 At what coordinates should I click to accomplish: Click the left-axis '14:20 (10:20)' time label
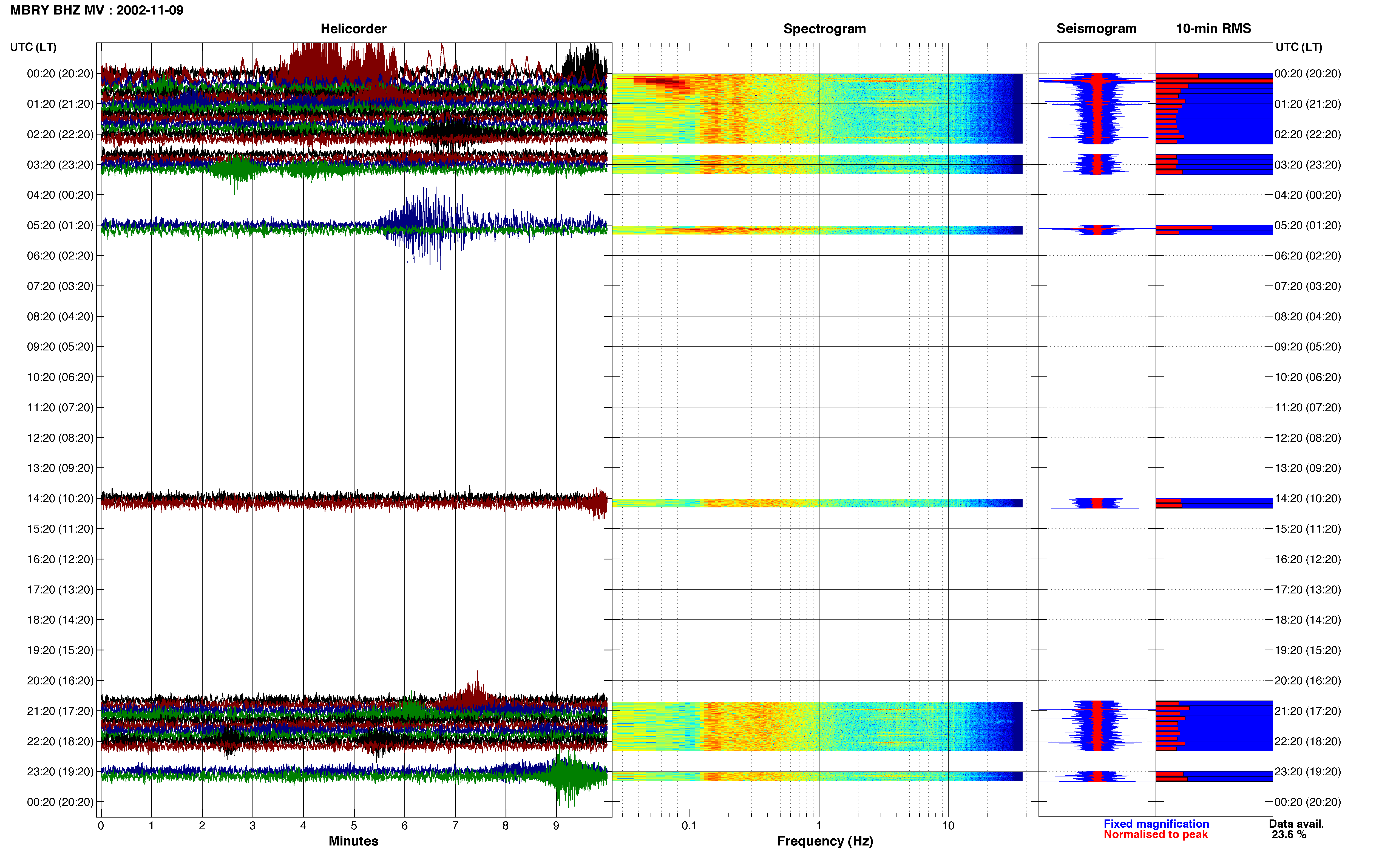tap(60, 498)
